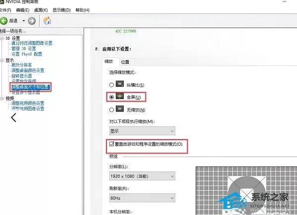Open the 编辑(E) menu

click(x=23, y=10)
